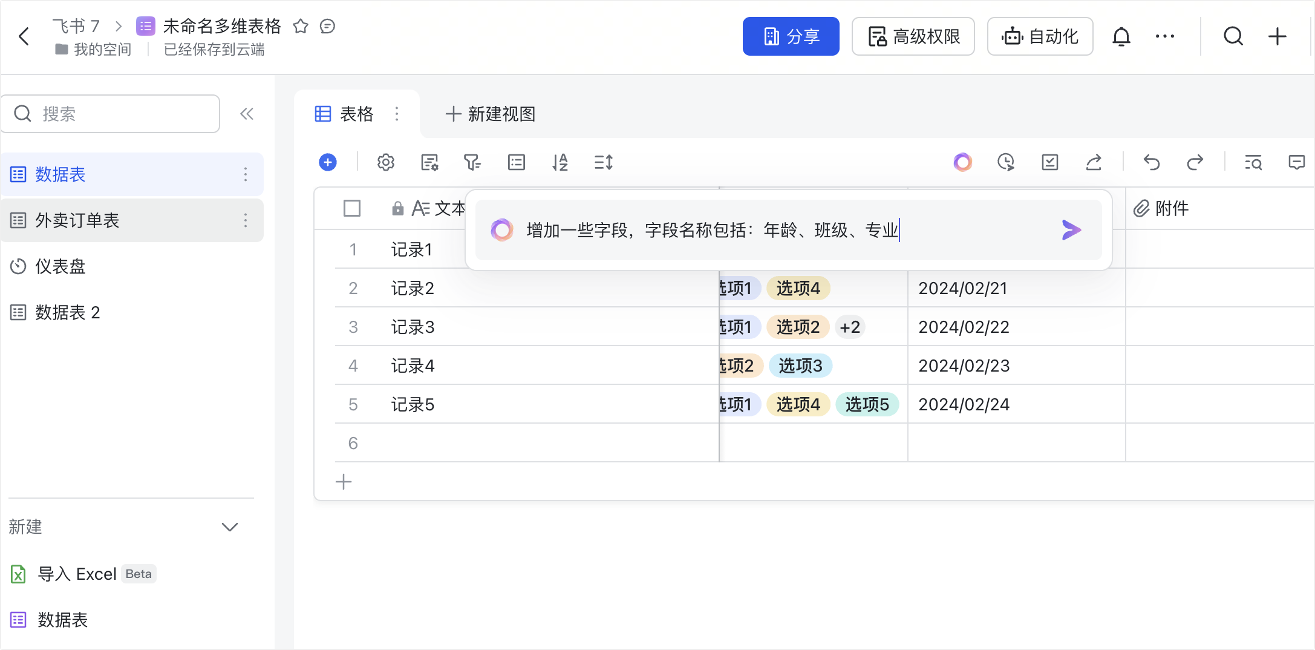Collapse the left sidebar panel
Viewport: 1315px width, 650px height.
pos(247,114)
